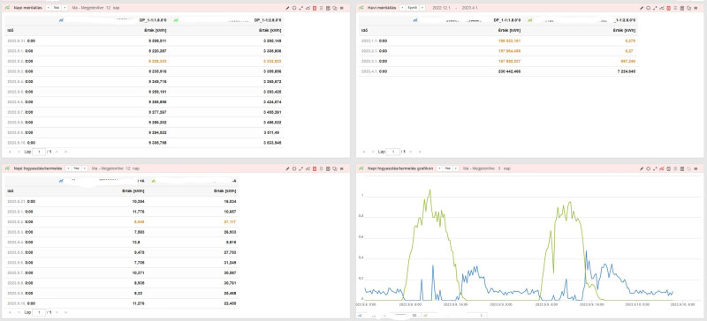Screen dimensions: 707x321
Task: Click the Napi mérőállás panel title
Action: point(28,8)
